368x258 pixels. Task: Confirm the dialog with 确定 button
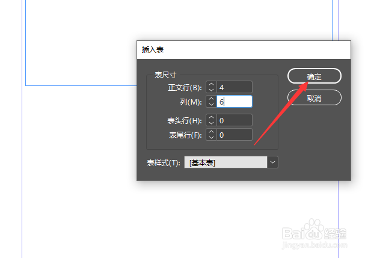point(314,76)
